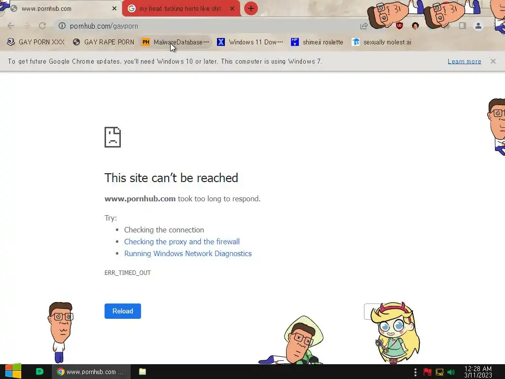
Task: Open the uBlock Origin extension icon
Action: coord(399,26)
